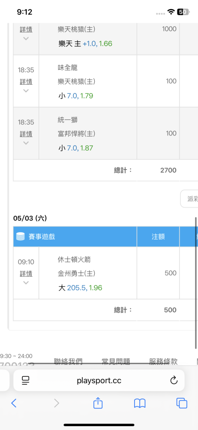Viewport: 198px width, 430px height.
Task: Open 詳情 link for 統一獅 game
Action: 26,134
